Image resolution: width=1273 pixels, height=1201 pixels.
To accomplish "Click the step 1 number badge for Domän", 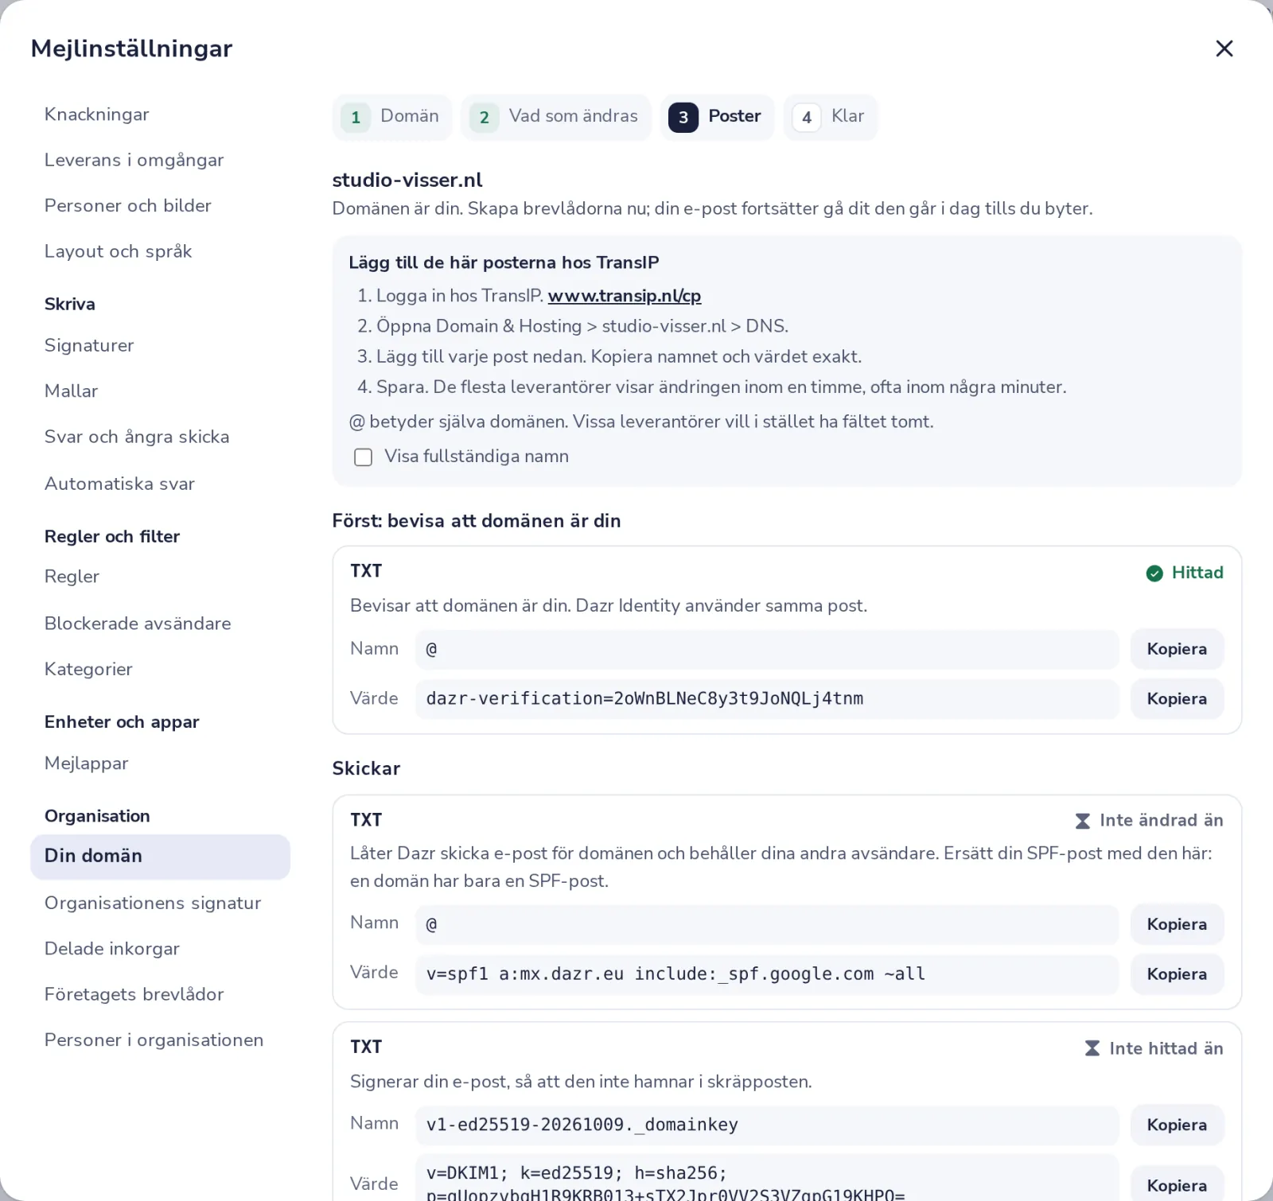I will click(356, 118).
